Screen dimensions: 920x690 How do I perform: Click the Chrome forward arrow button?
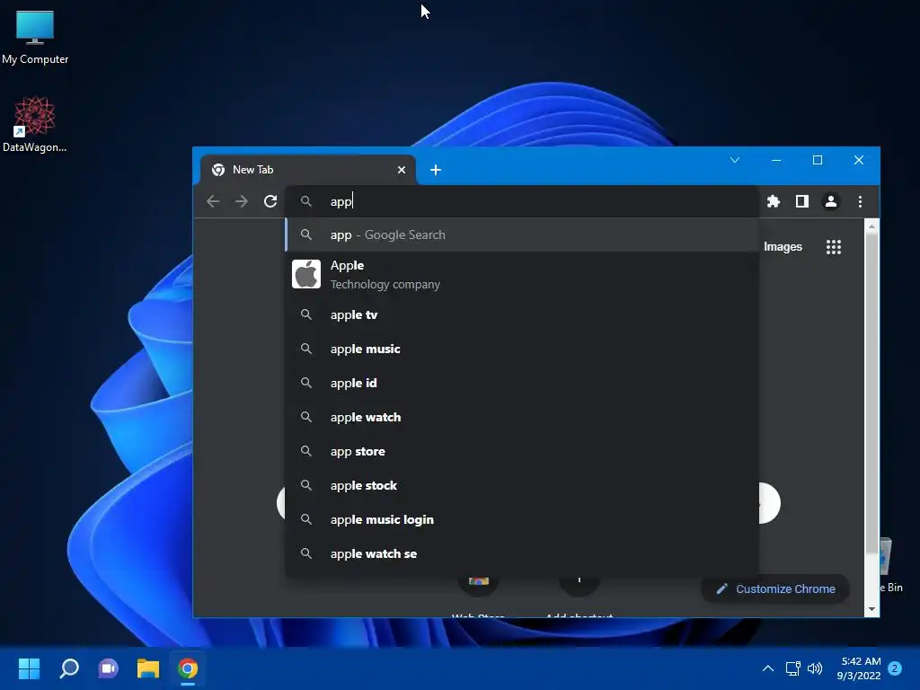[241, 201]
